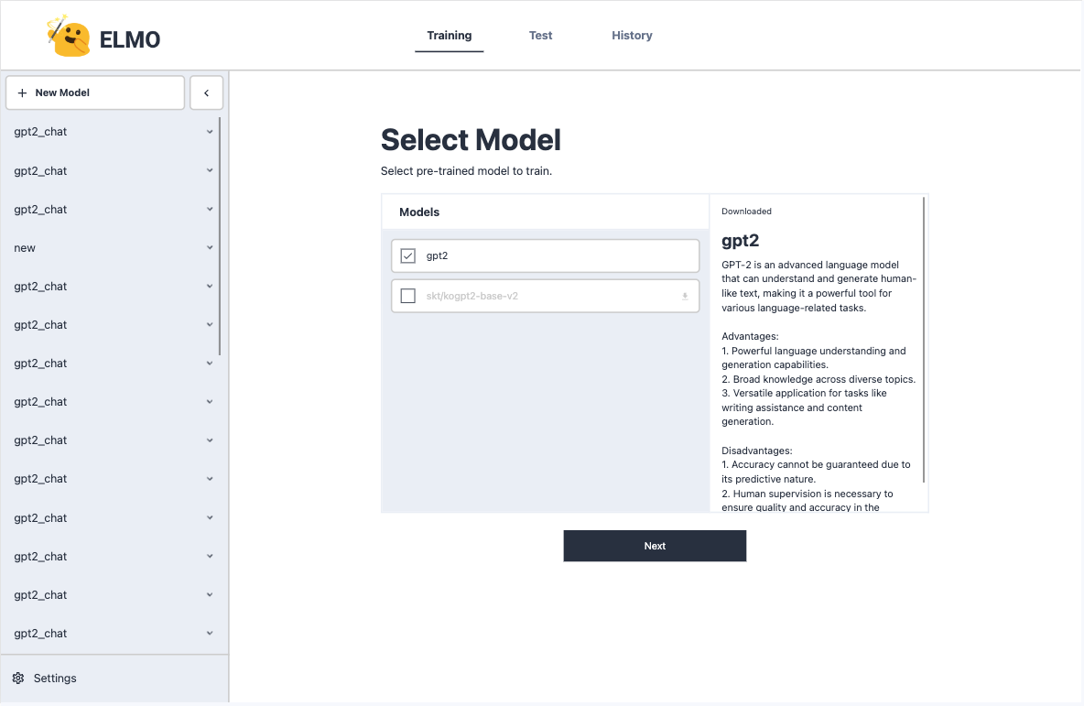Select the gpt2 model row
Viewport: 1084px width, 706px height.
coord(545,255)
